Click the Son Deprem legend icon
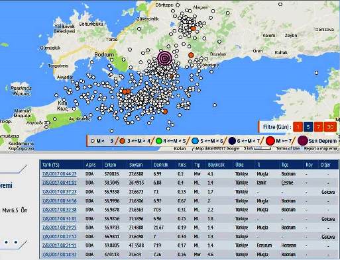This screenshot has width=340, height=260. [303, 141]
